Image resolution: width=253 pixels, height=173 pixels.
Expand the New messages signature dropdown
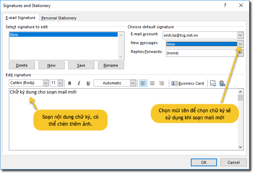[240, 44]
